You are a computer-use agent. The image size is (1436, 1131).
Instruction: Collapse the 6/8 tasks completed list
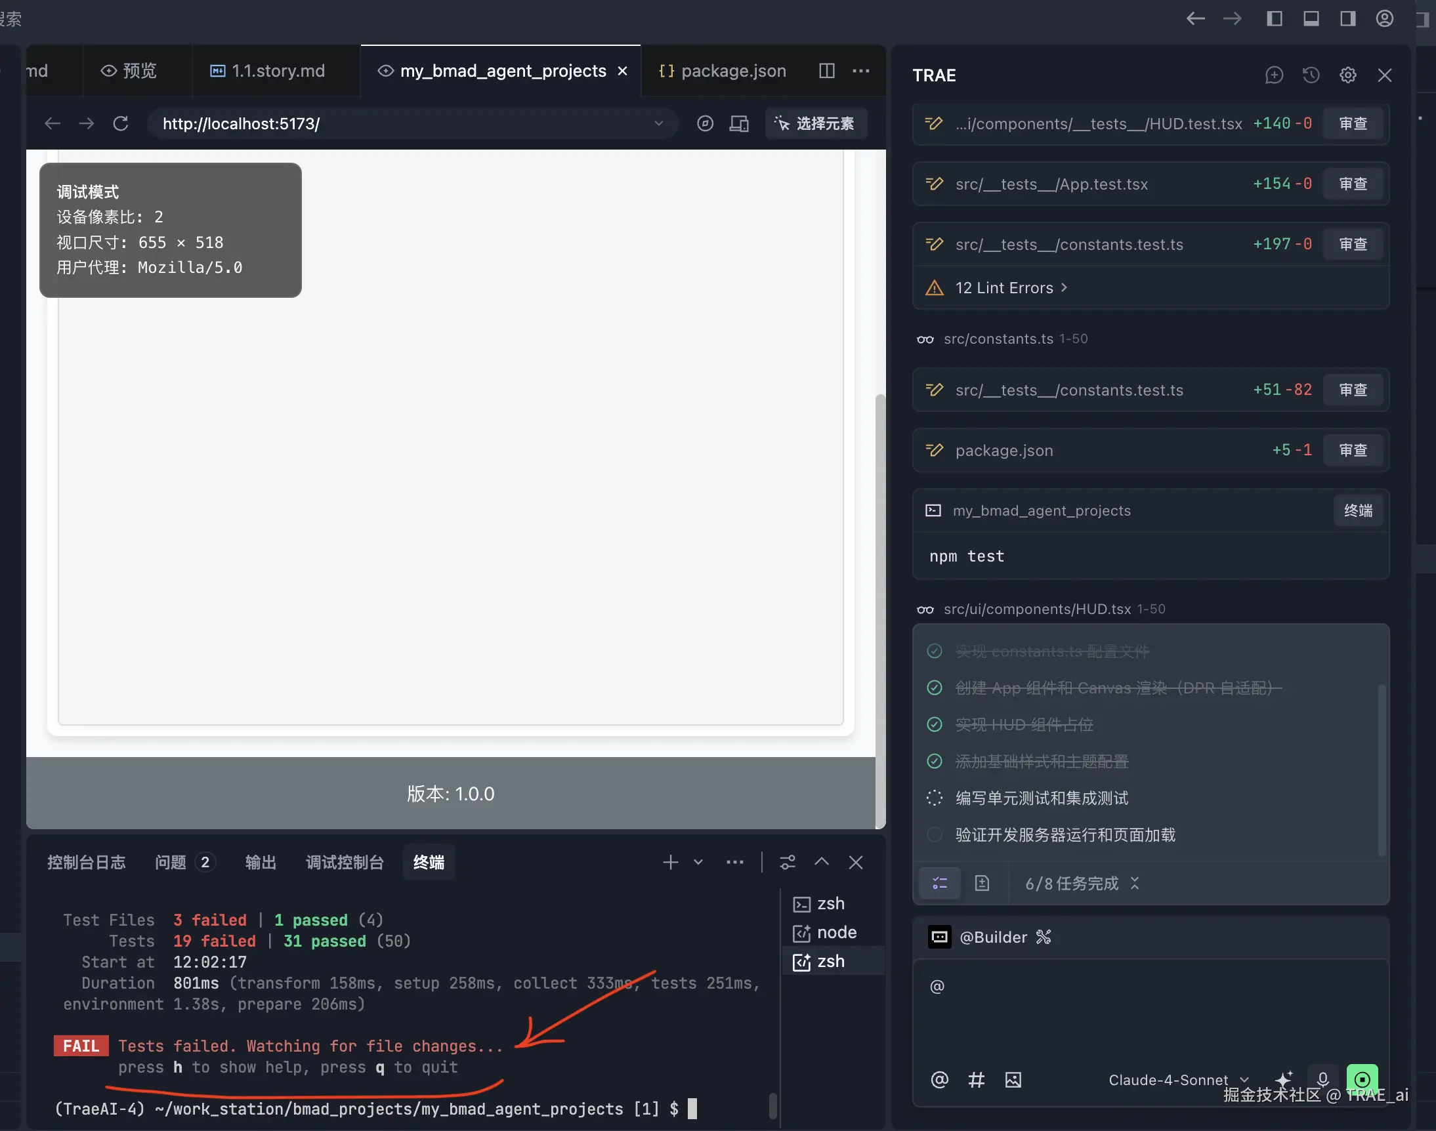1135,883
